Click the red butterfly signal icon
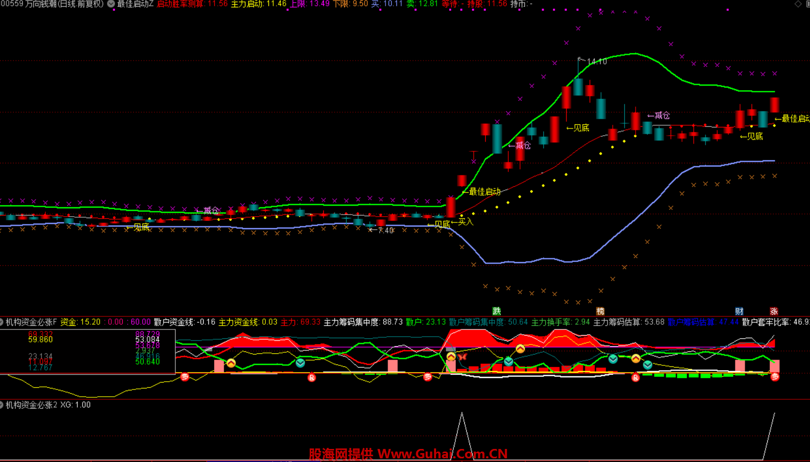The height and width of the screenshot is (462, 810). [x=462, y=357]
